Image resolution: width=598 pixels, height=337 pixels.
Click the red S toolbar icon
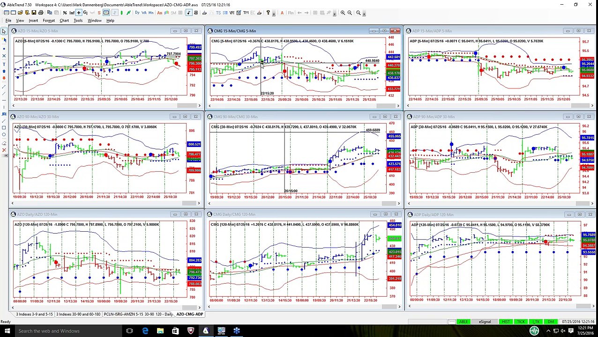click(99, 13)
